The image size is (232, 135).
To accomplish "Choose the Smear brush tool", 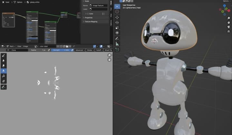I will [x=4, y=66].
